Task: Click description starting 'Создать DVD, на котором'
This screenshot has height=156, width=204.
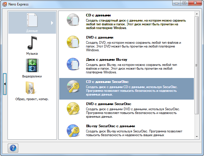Action: pos(133,46)
